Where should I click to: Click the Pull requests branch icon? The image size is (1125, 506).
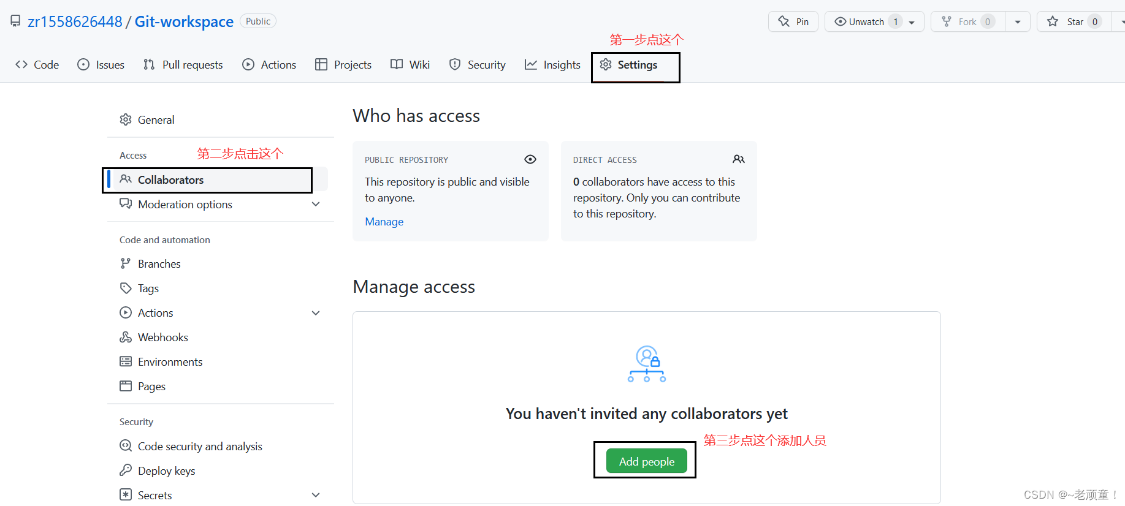click(x=149, y=64)
